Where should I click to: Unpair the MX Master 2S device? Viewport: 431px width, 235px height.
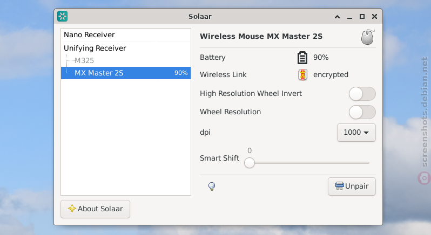pos(352,186)
